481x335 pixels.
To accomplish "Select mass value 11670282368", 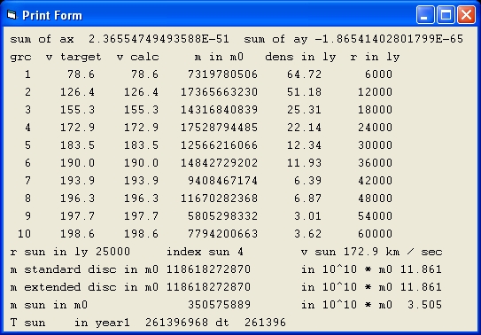I will (219, 199).
